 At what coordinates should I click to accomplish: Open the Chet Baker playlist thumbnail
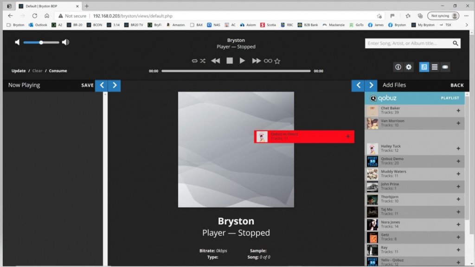point(372,110)
